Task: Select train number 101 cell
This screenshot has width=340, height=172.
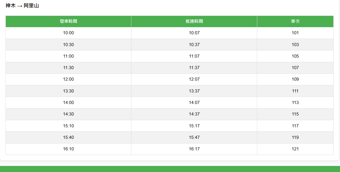Action: tap(295, 33)
